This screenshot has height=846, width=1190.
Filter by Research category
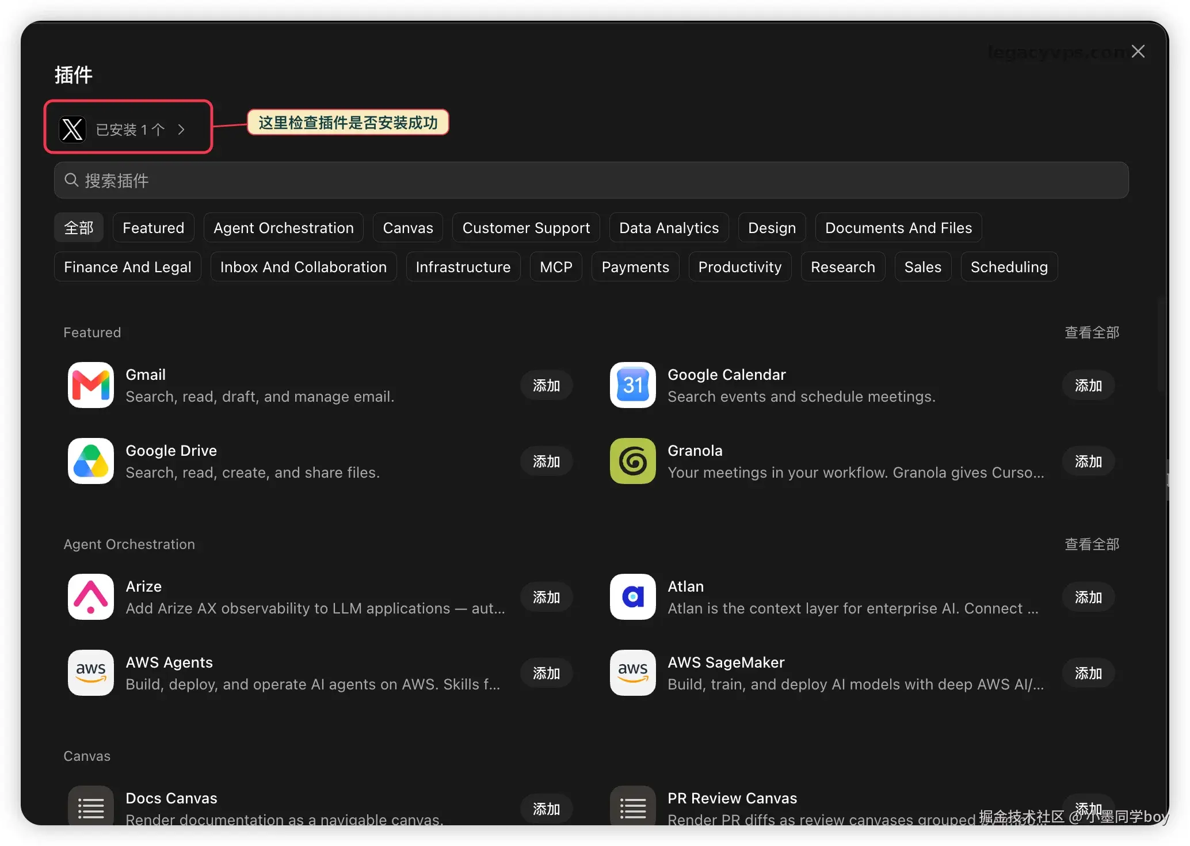(x=843, y=266)
